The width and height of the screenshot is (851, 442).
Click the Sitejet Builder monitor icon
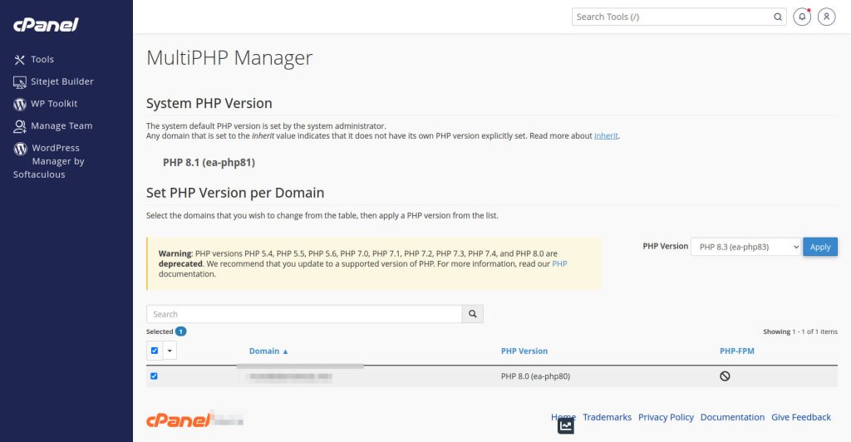click(x=20, y=82)
